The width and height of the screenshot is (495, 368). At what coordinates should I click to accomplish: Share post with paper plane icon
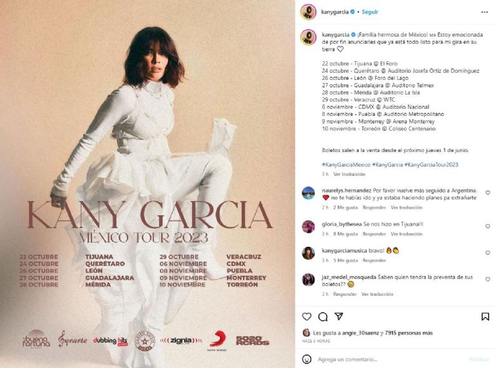[339, 316]
